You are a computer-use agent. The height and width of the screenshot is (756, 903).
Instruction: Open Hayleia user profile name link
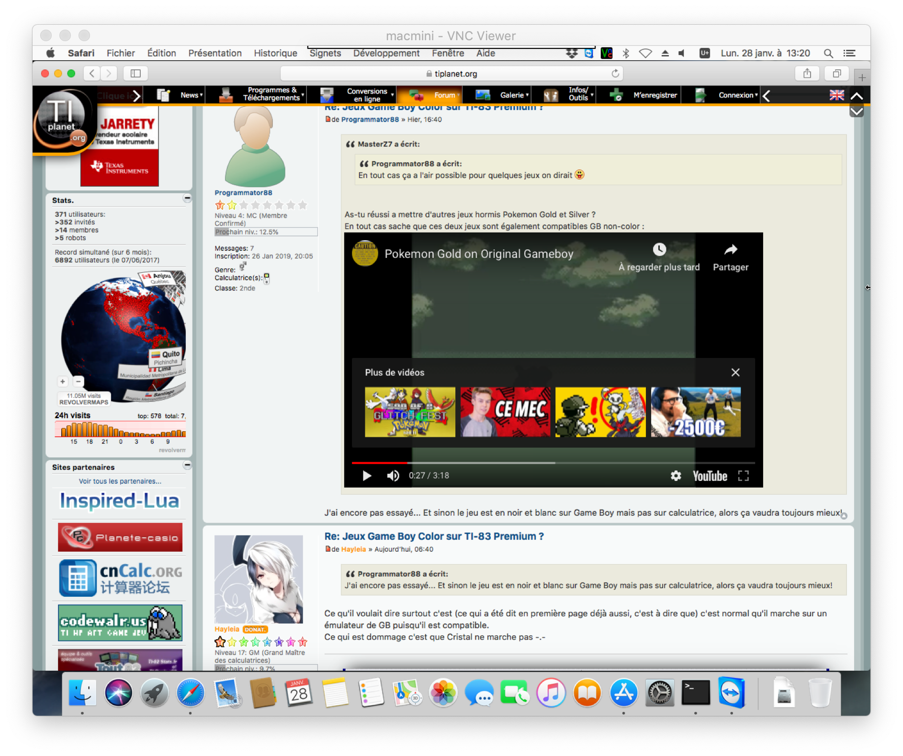pos(227,629)
